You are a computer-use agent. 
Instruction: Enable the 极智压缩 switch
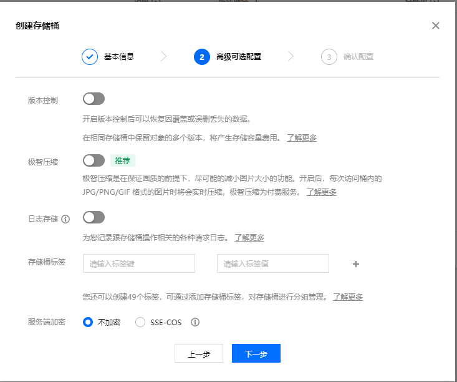point(94,160)
